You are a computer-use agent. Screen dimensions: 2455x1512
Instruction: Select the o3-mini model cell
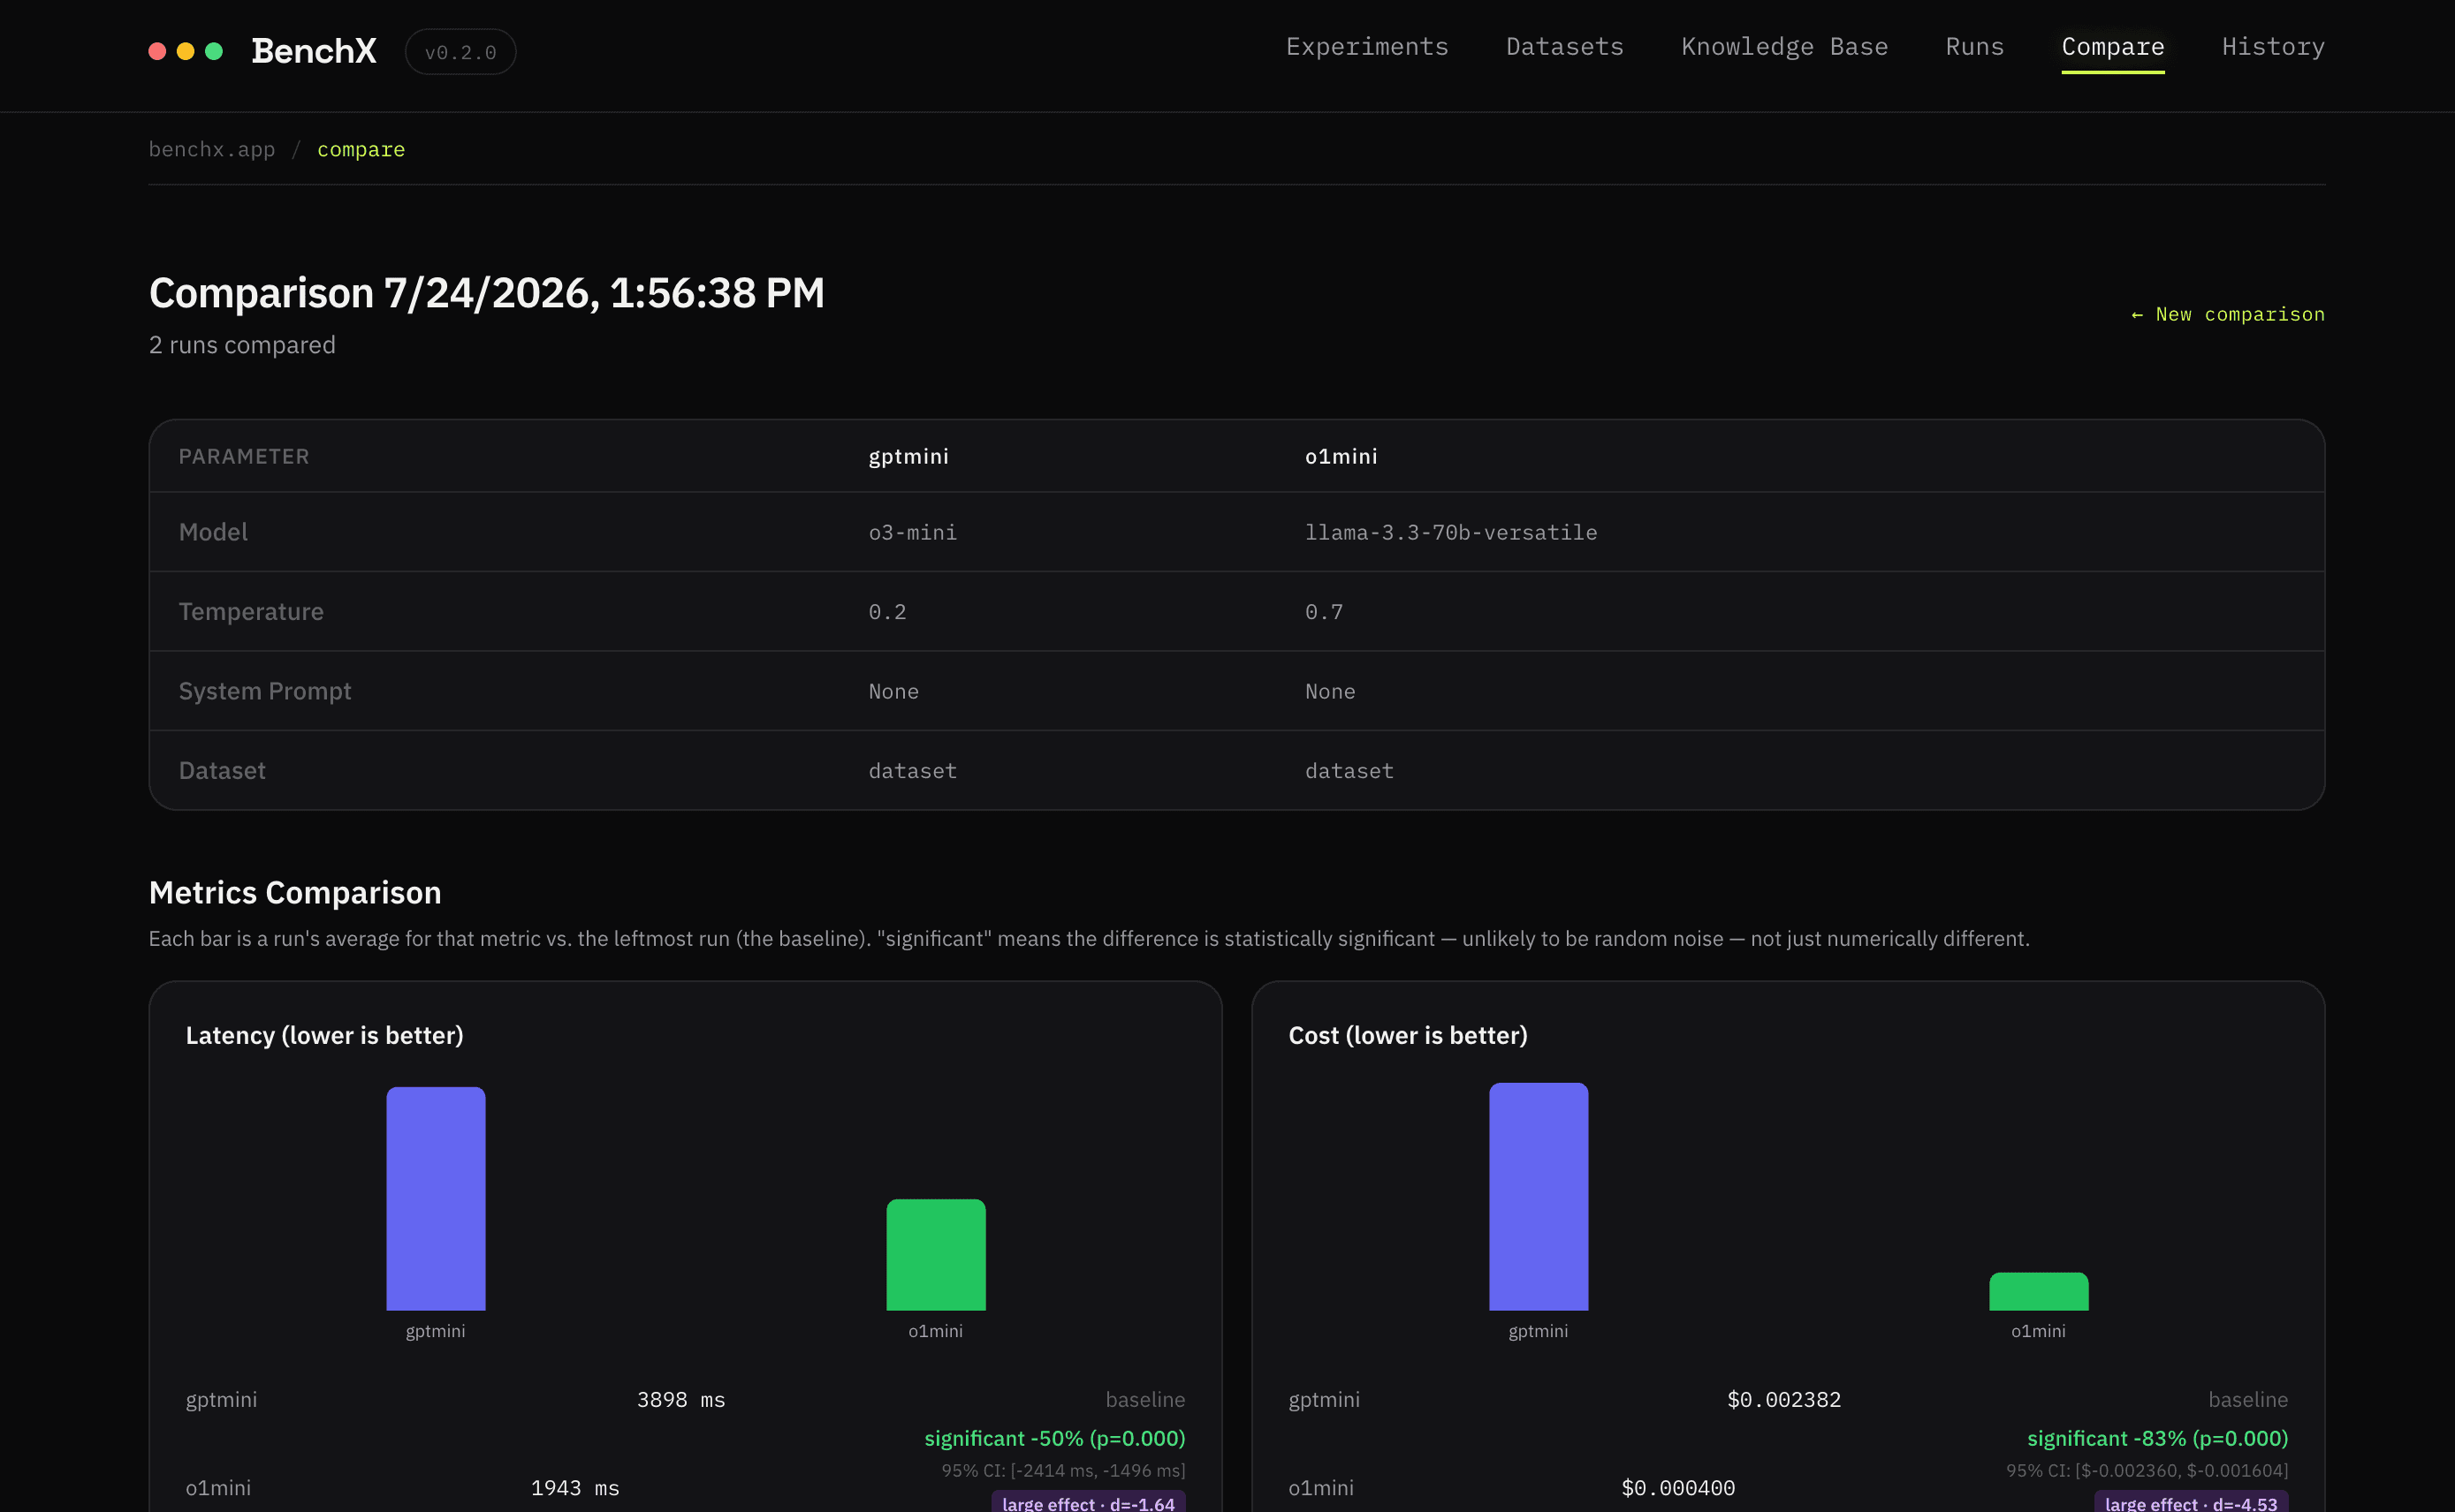coord(912,532)
